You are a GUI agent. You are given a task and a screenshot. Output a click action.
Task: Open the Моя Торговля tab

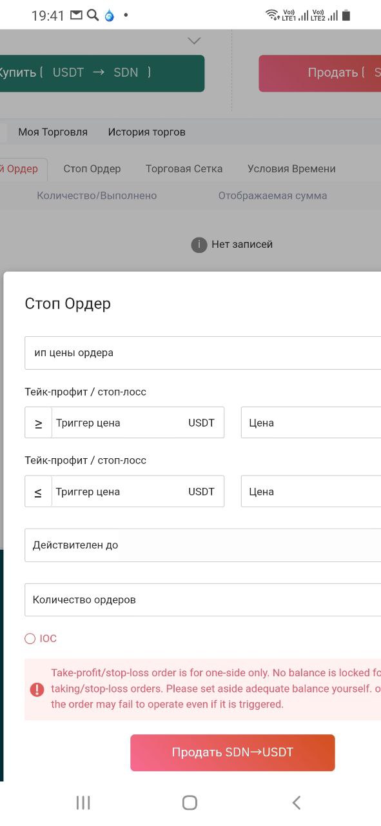[x=53, y=132]
